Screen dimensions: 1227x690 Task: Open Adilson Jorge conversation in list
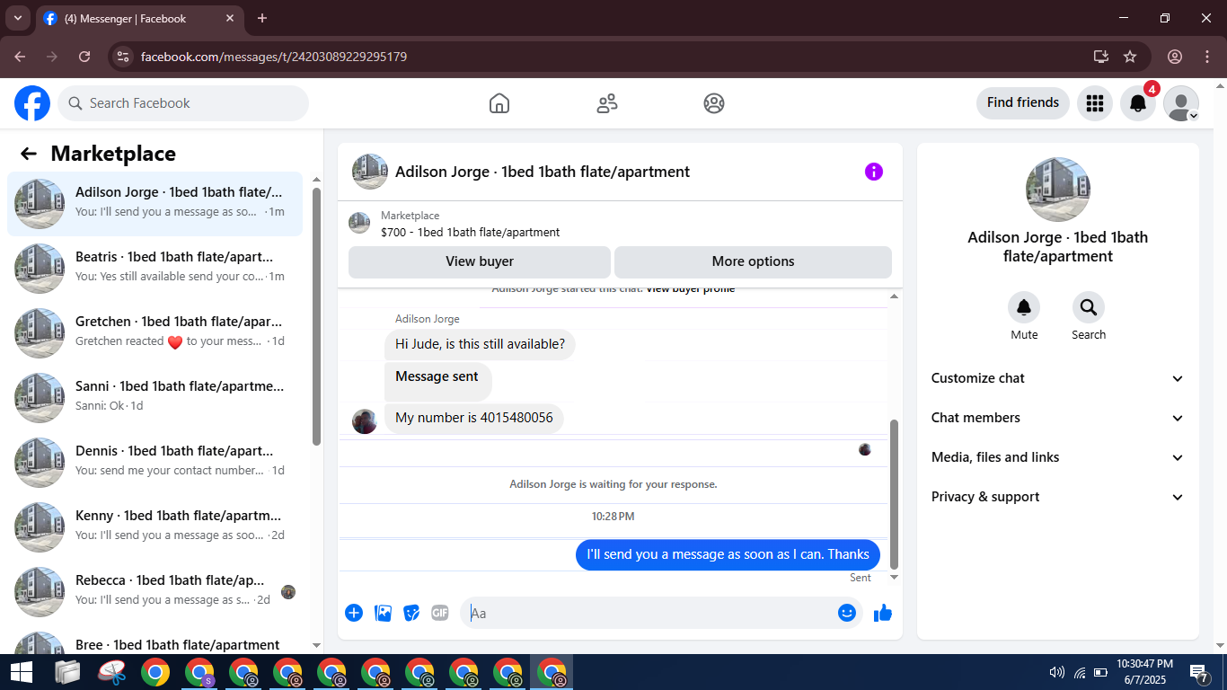[x=154, y=204]
